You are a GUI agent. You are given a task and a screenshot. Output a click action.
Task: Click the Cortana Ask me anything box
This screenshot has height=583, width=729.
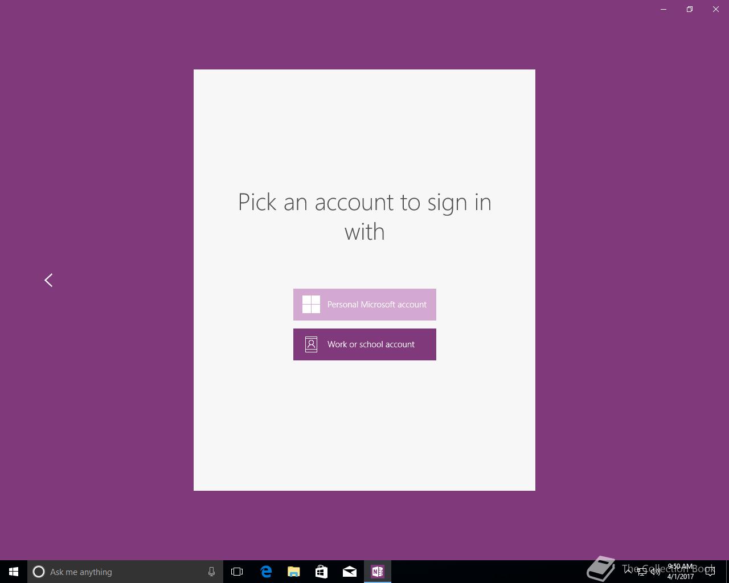coord(125,572)
